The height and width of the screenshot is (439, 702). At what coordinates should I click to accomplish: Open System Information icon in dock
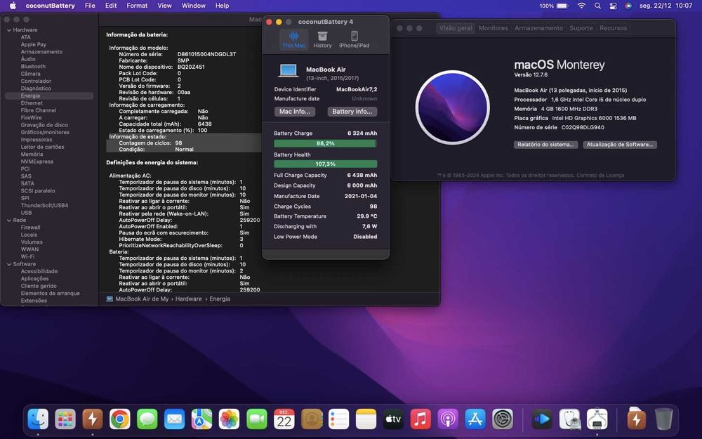[x=597, y=419]
